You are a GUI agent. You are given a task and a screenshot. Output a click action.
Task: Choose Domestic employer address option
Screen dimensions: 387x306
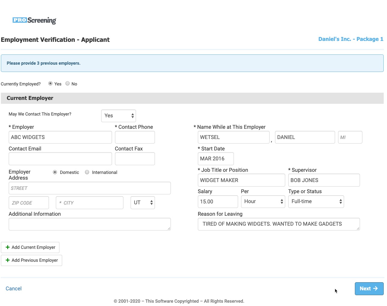[55, 172]
